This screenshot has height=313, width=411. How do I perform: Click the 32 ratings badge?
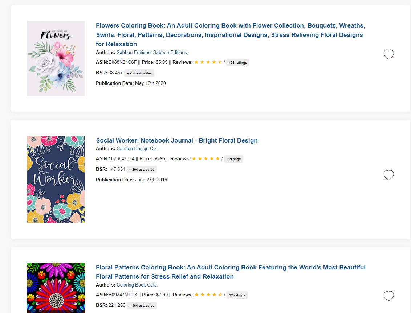tap(237, 295)
